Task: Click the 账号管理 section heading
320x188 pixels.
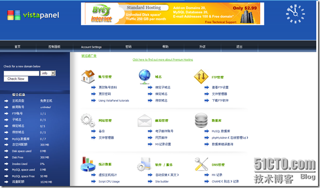Action: (105, 77)
